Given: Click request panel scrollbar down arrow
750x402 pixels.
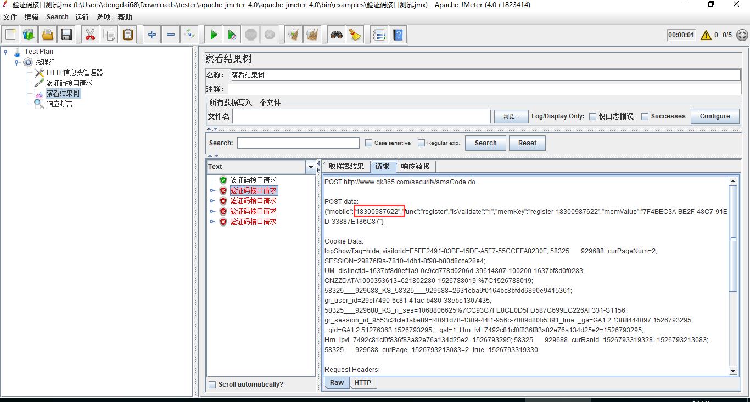Looking at the screenshot, I should tap(733, 370).
